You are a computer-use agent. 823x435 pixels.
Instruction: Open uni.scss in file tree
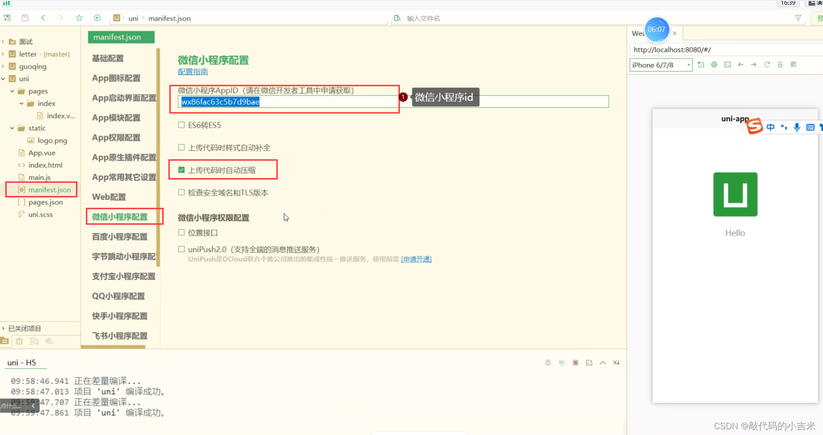[x=40, y=215]
